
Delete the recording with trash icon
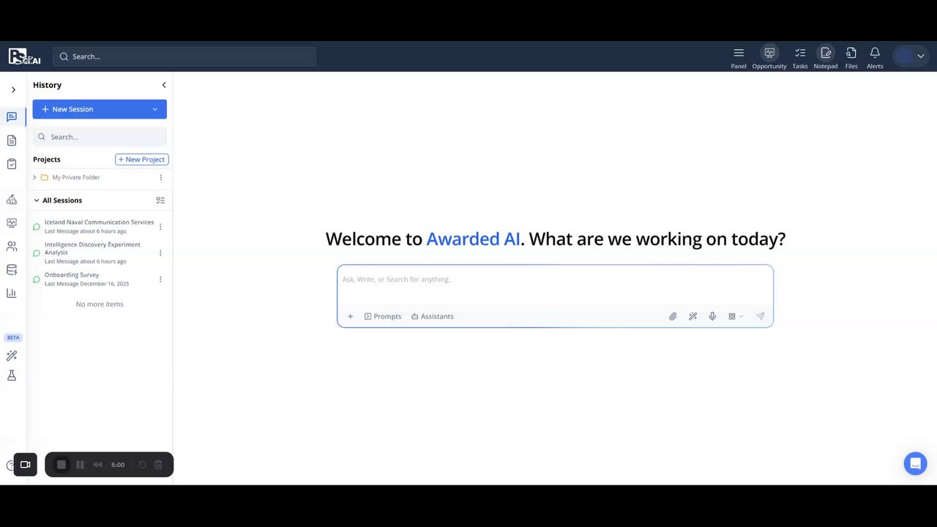pos(158,465)
